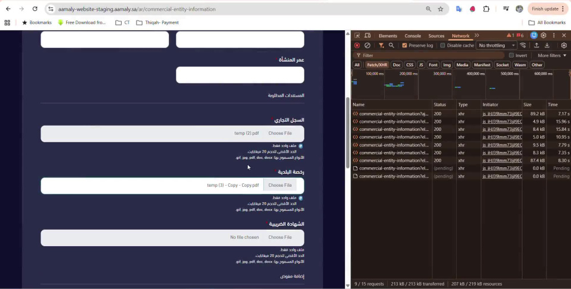Screen dimensions: 571x289
Task: Open the Free Download bookmark
Action: coord(82,23)
